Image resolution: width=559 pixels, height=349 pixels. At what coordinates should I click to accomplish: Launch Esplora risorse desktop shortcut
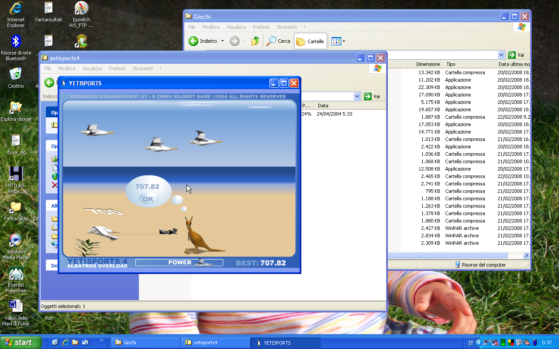point(16,111)
